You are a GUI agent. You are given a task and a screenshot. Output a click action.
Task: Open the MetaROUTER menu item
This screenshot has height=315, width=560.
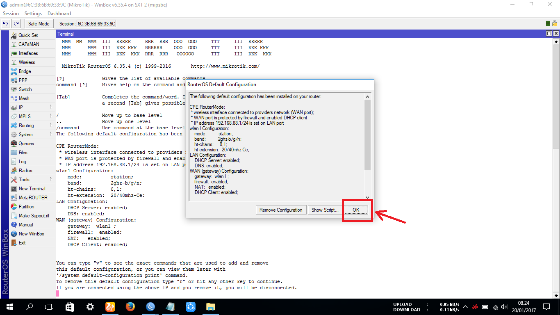(33, 198)
